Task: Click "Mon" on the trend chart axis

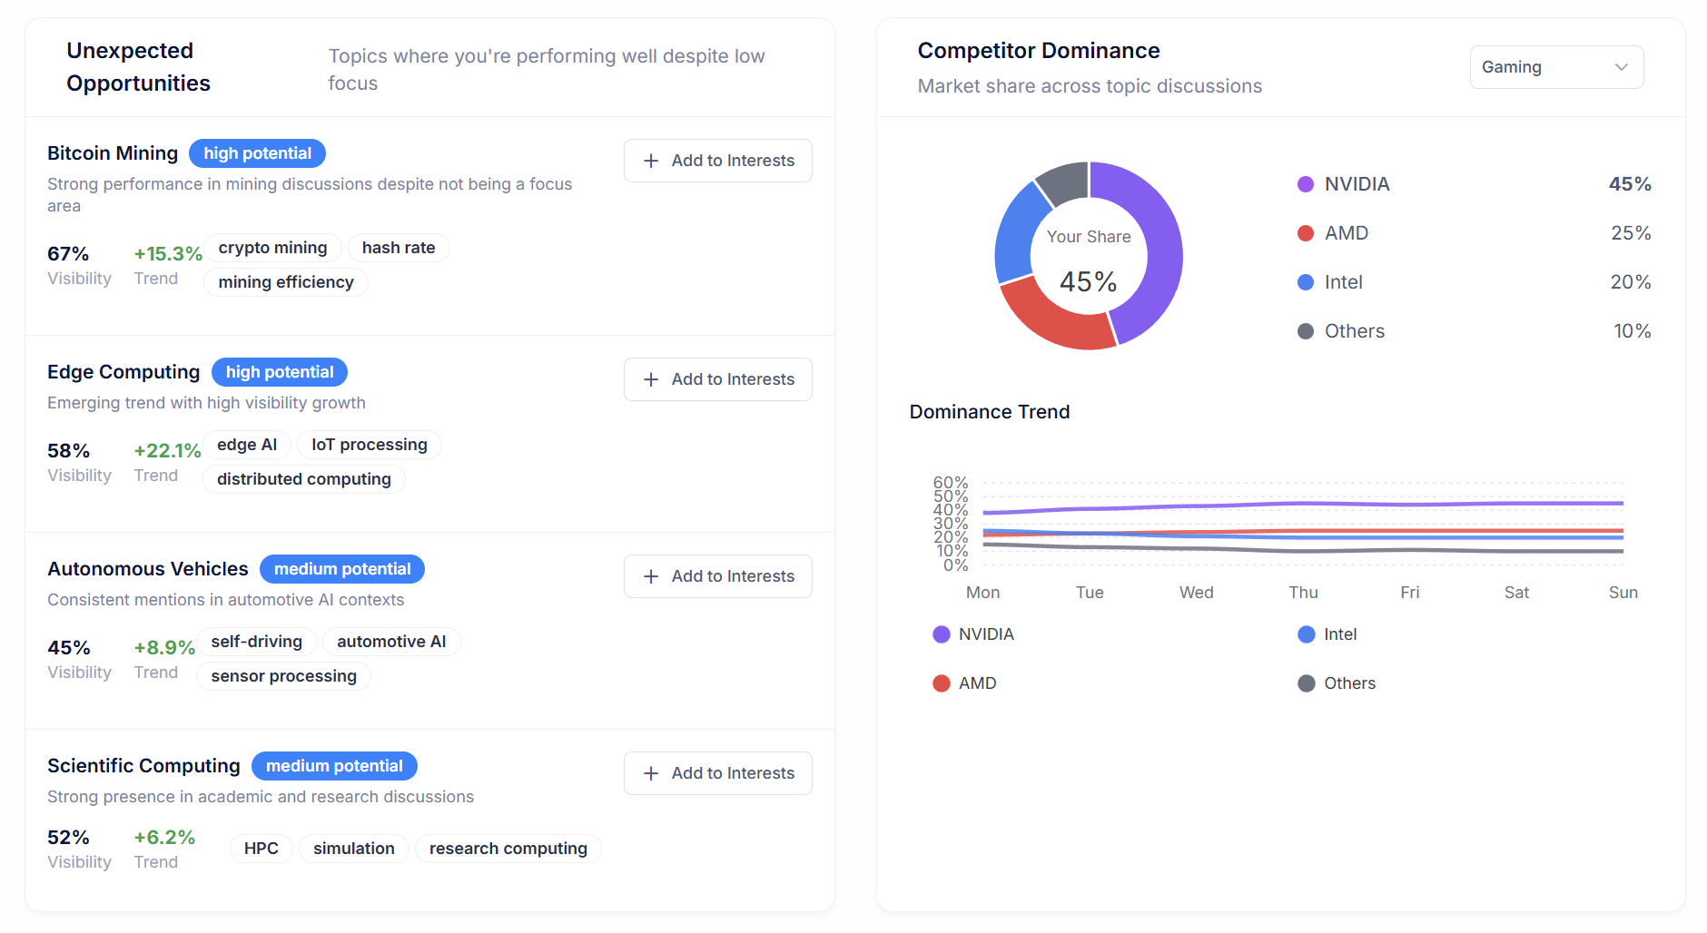Action: 983,593
